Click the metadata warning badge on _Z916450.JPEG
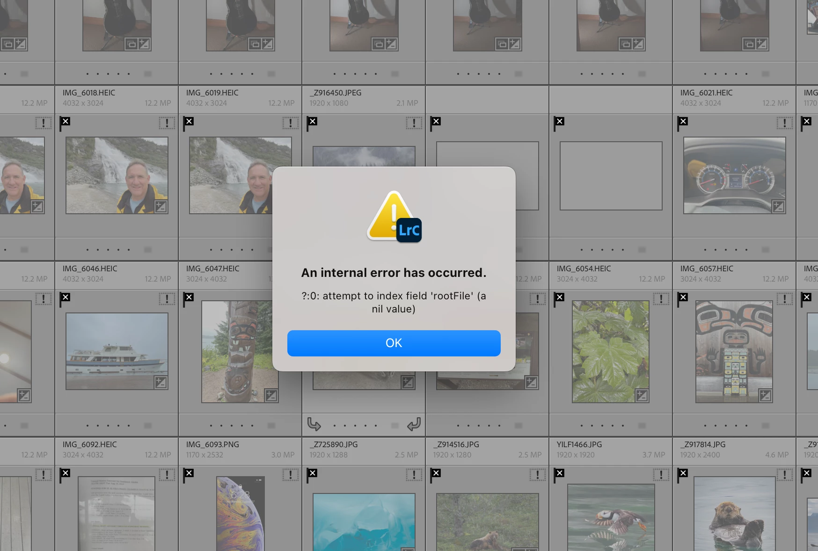This screenshot has height=551, width=818. pyautogui.click(x=414, y=123)
